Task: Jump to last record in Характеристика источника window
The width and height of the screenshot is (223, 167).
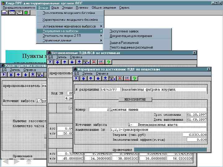Action: [33, 75]
